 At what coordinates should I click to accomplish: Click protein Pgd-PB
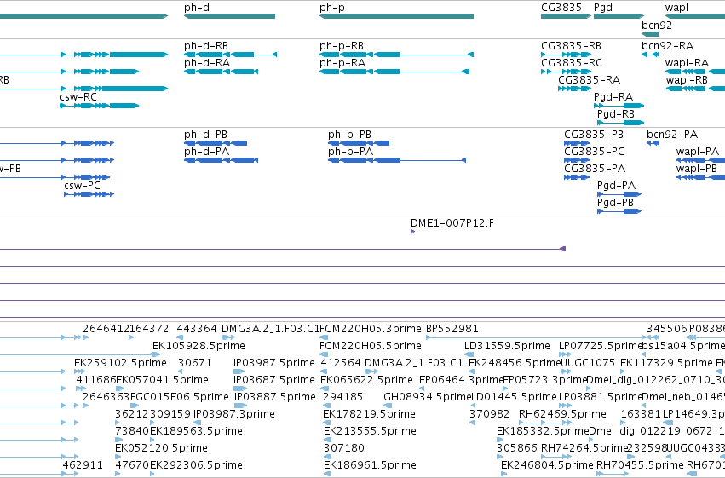click(615, 203)
